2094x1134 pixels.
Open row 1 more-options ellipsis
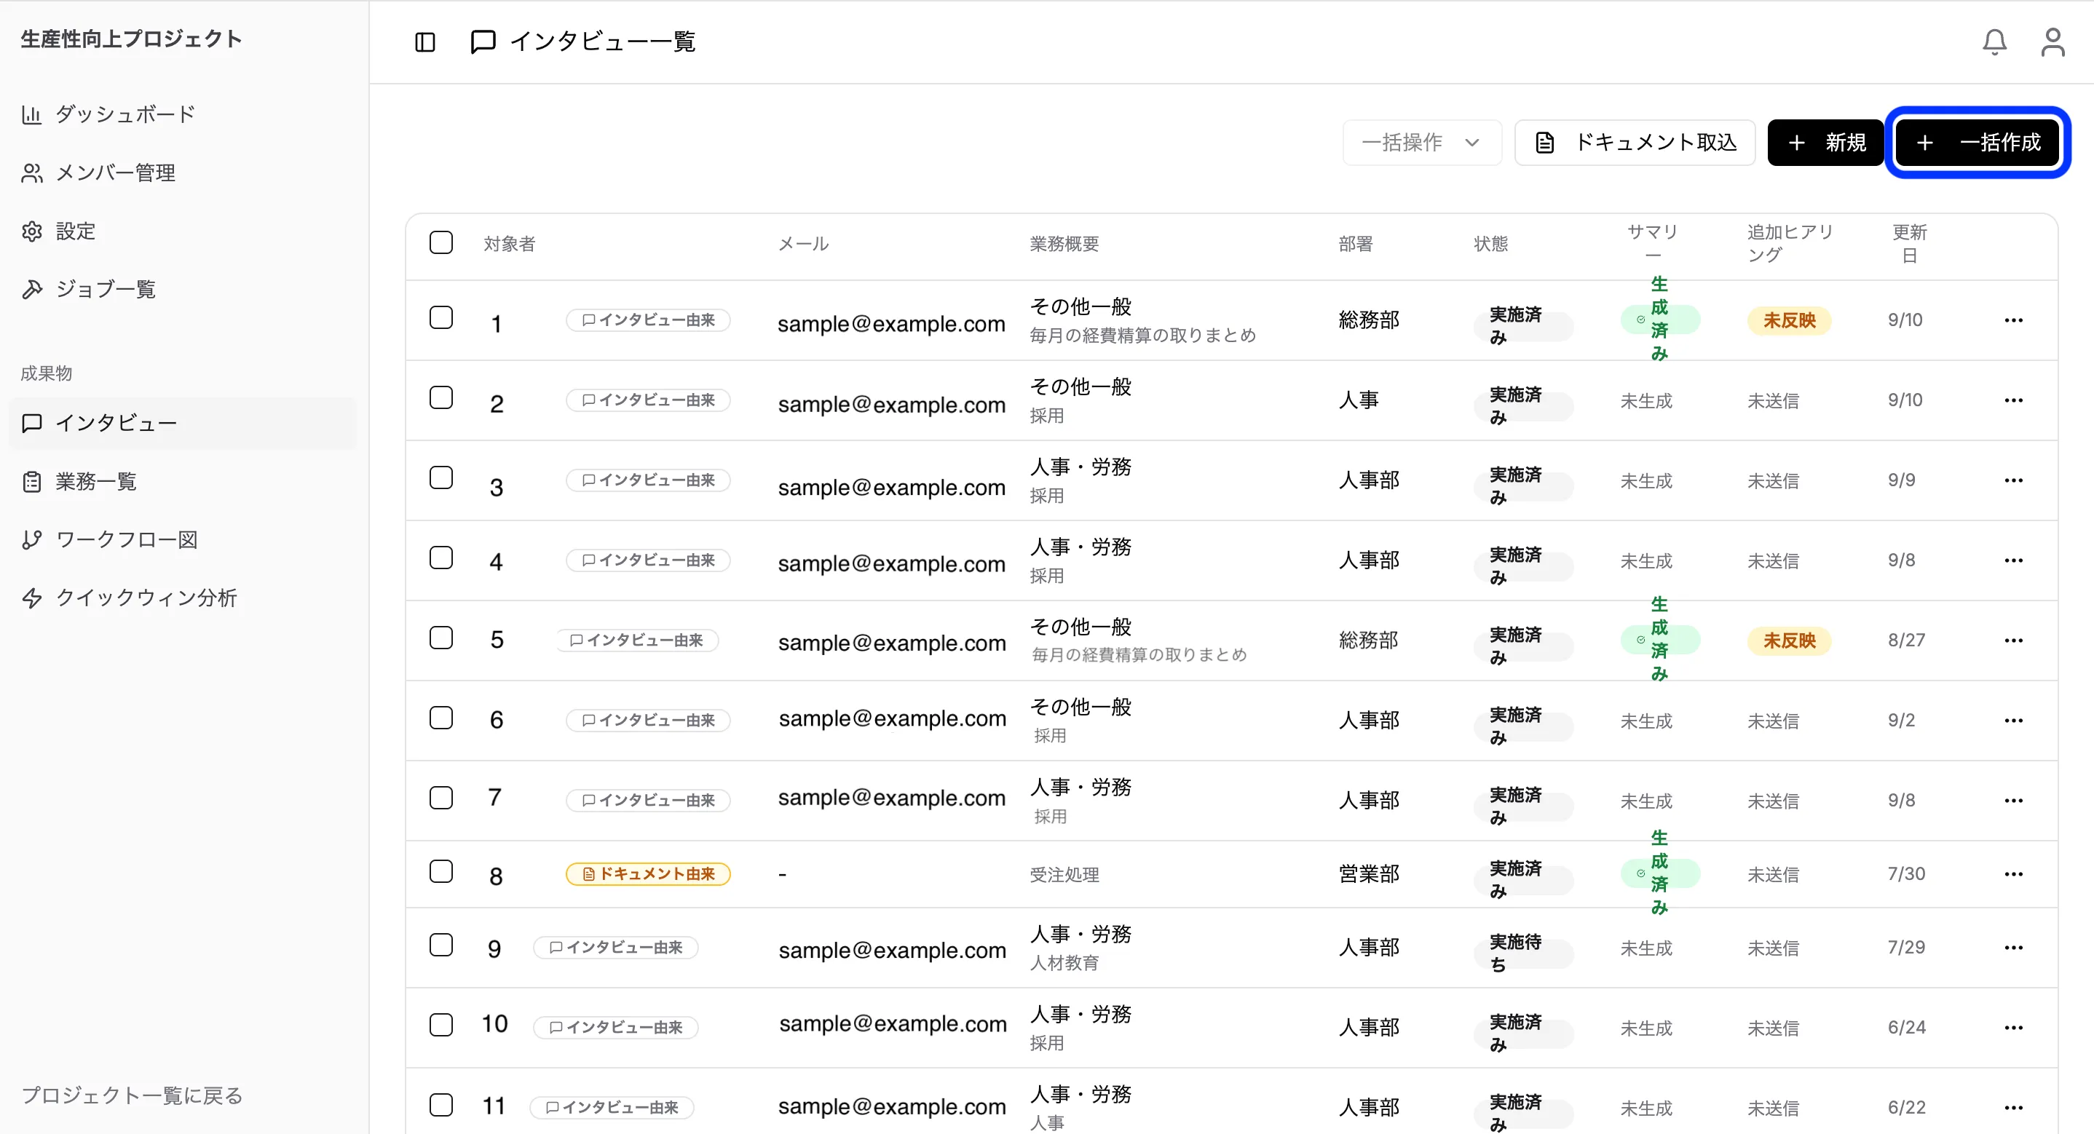point(2013,320)
